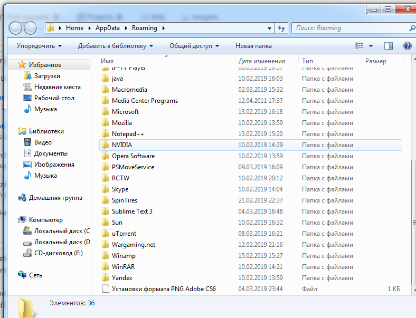Image resolution: width=416 pixels, height=318 pixels.
Task: Select the Mozilla folder icon
Action: coord(106,123)
